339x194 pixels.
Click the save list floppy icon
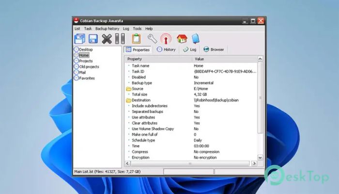[x=93, y=39]
